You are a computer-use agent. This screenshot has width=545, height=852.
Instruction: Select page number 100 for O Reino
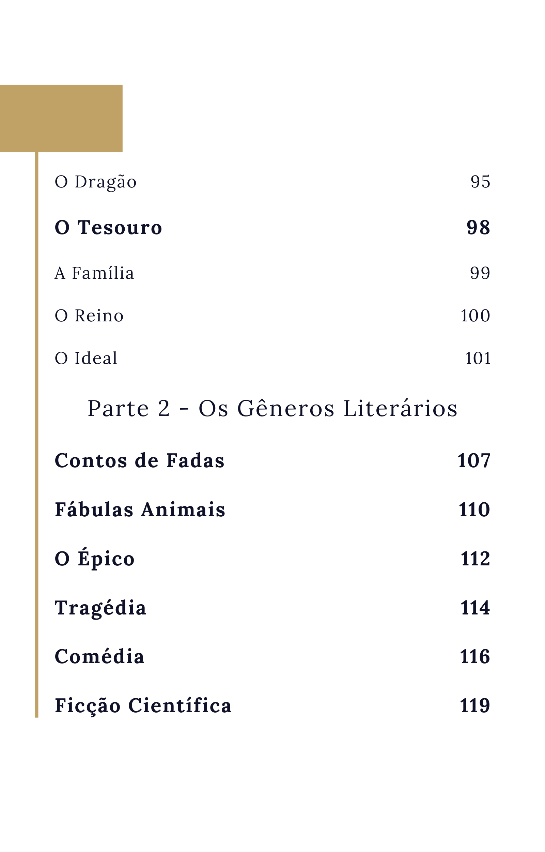click(x=475, y=316)
